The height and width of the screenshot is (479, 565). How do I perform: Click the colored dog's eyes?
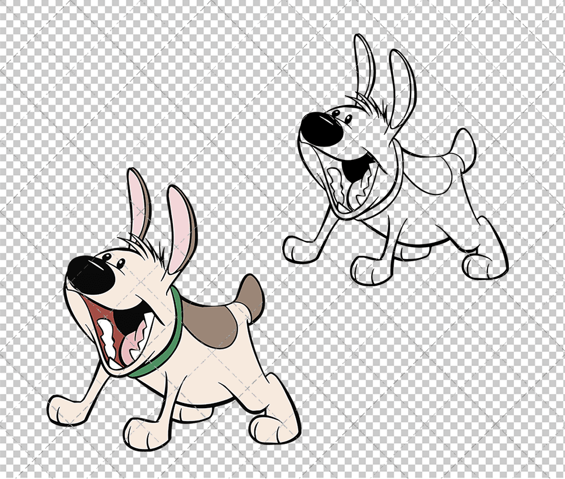coord(113,261)
